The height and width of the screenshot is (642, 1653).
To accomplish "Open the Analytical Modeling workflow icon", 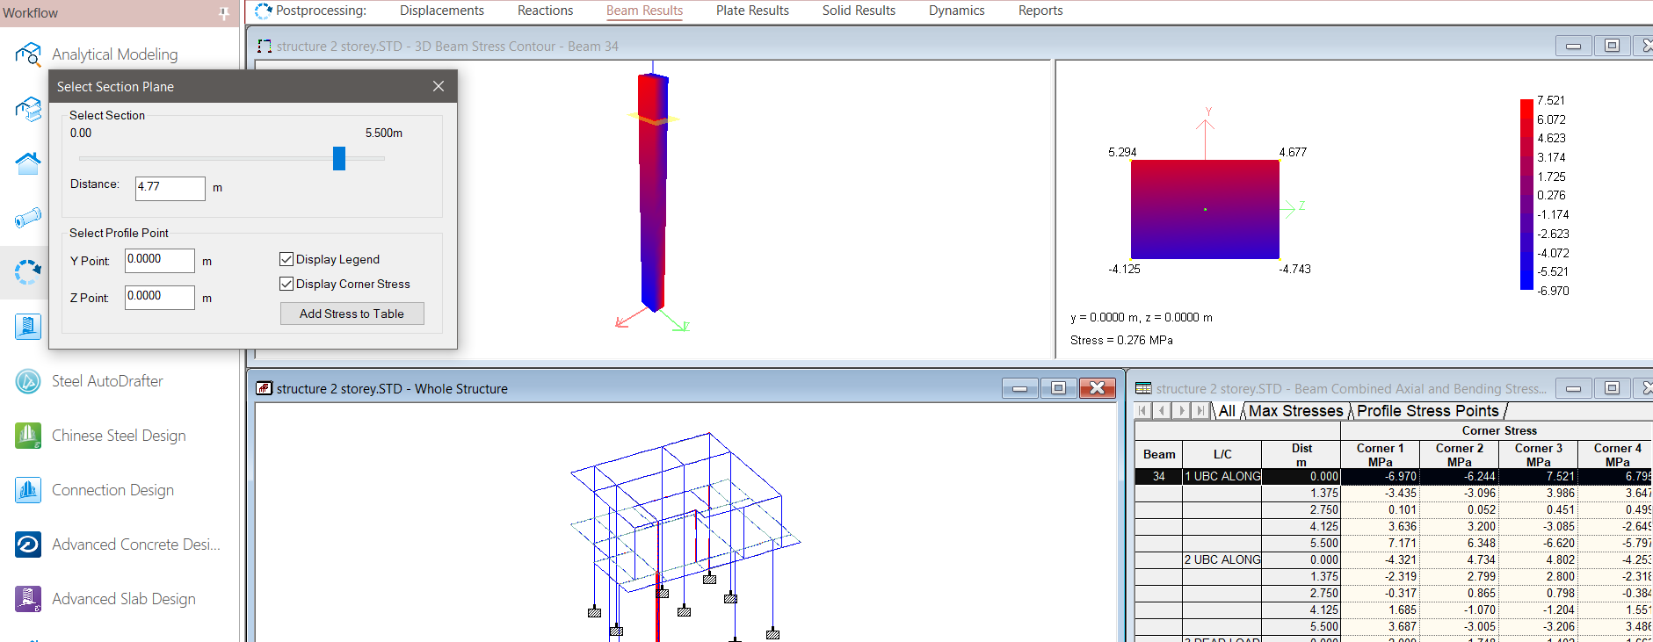I will [28, 54].
